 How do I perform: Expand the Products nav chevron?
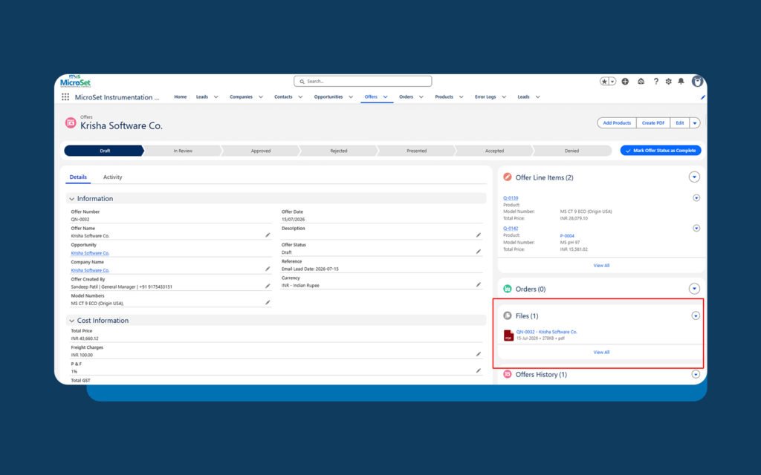[x=461, y=97]
